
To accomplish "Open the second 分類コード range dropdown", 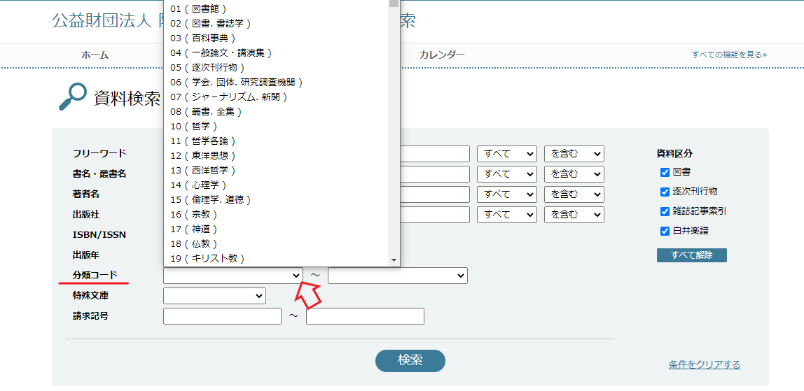I will [x=397, y=276].
